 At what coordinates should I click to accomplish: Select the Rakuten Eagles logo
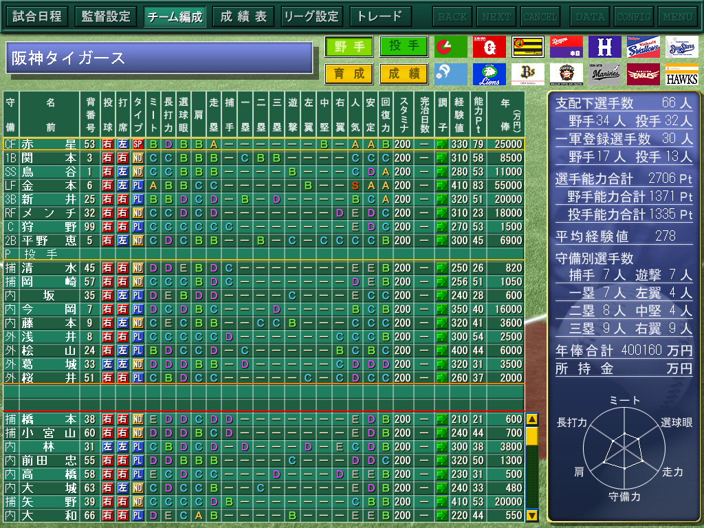pos(643,74)
